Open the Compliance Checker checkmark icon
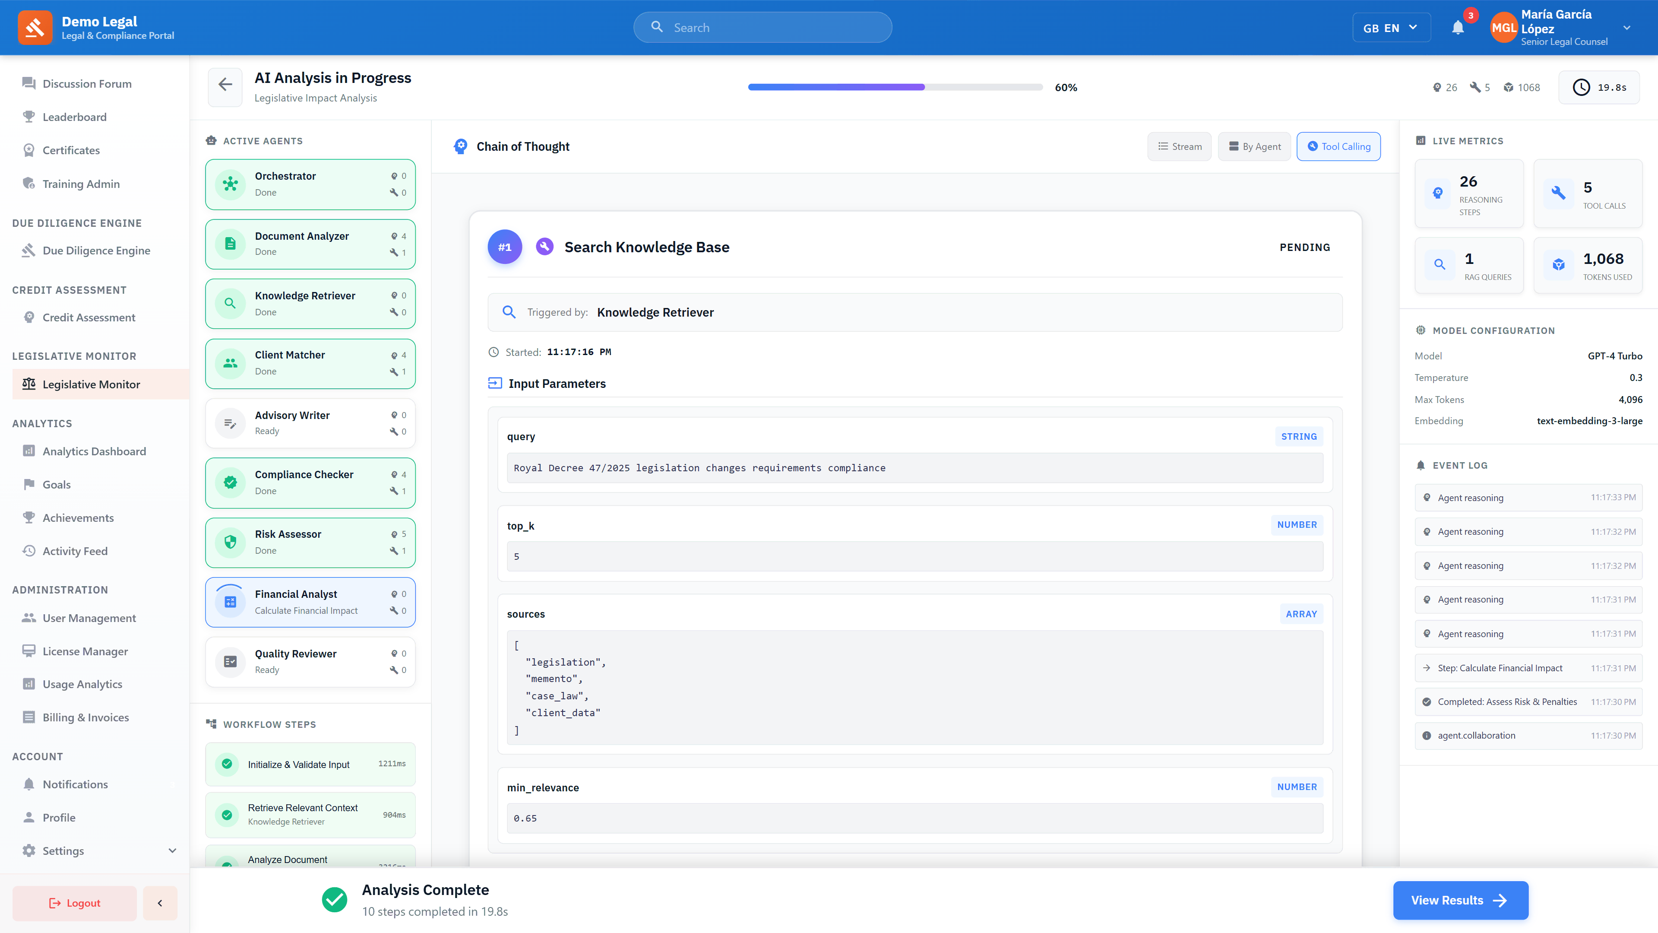 click(x=230, y=482)
